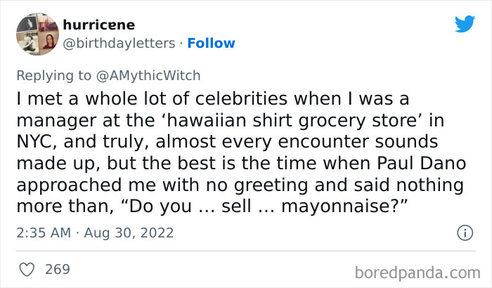Screen dimensions: 492x288
Task: Open hurricene's profile avatar
Action: tap(36, 34)
